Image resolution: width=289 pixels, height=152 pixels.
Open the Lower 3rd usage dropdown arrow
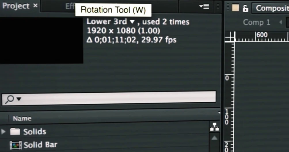132,22
